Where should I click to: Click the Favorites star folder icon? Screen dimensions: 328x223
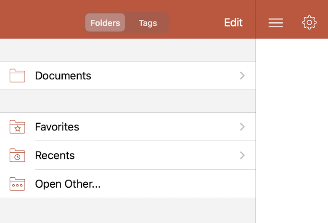coord(17,127)
